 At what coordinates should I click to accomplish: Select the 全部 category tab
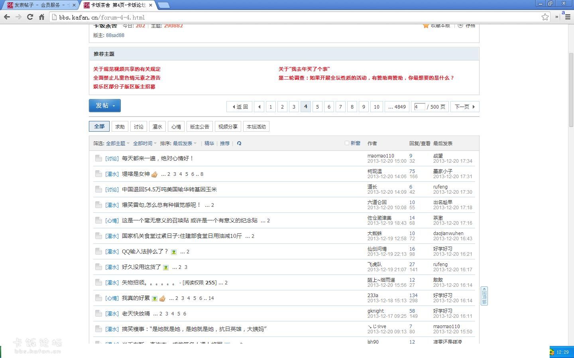point(99,126)
